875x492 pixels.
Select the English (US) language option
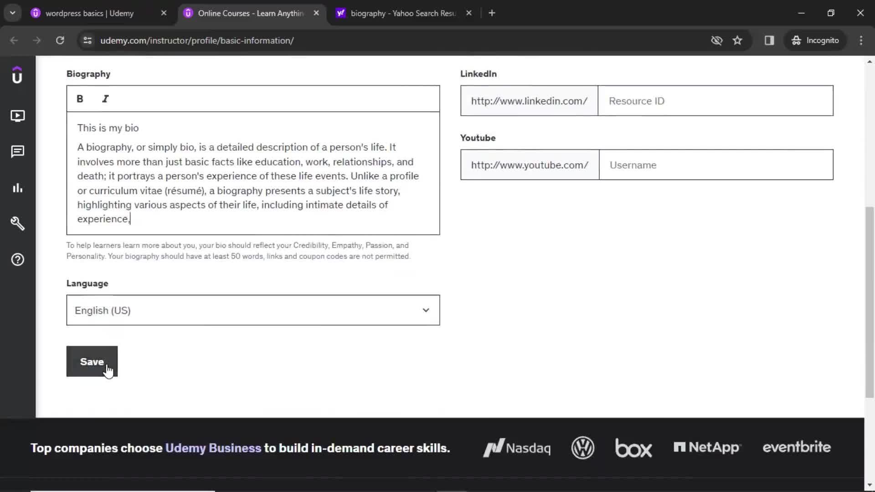click(x=253, y=310)
